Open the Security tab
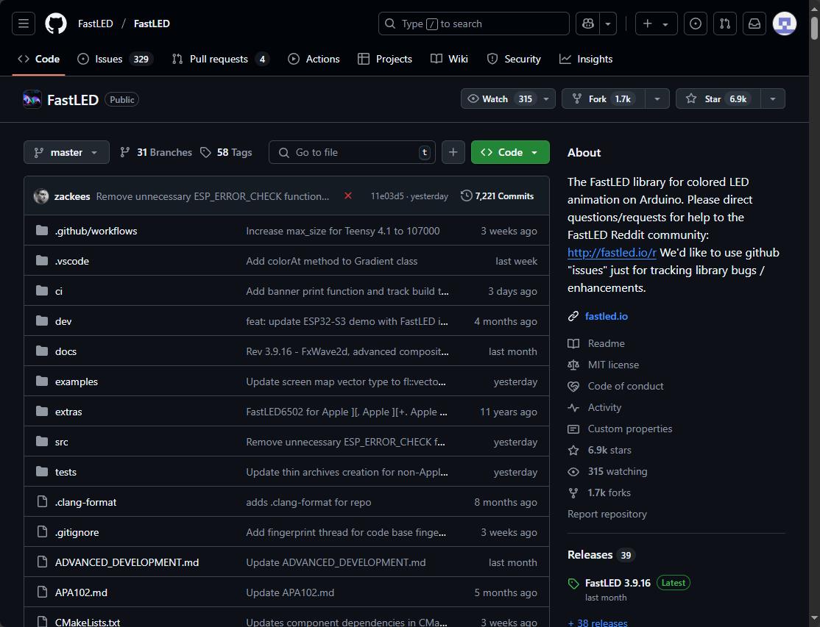 [514, 59]
